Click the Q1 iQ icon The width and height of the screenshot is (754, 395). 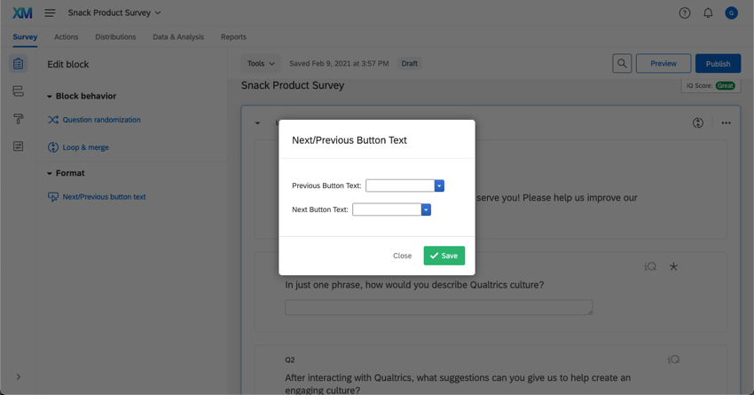point(650,266)
